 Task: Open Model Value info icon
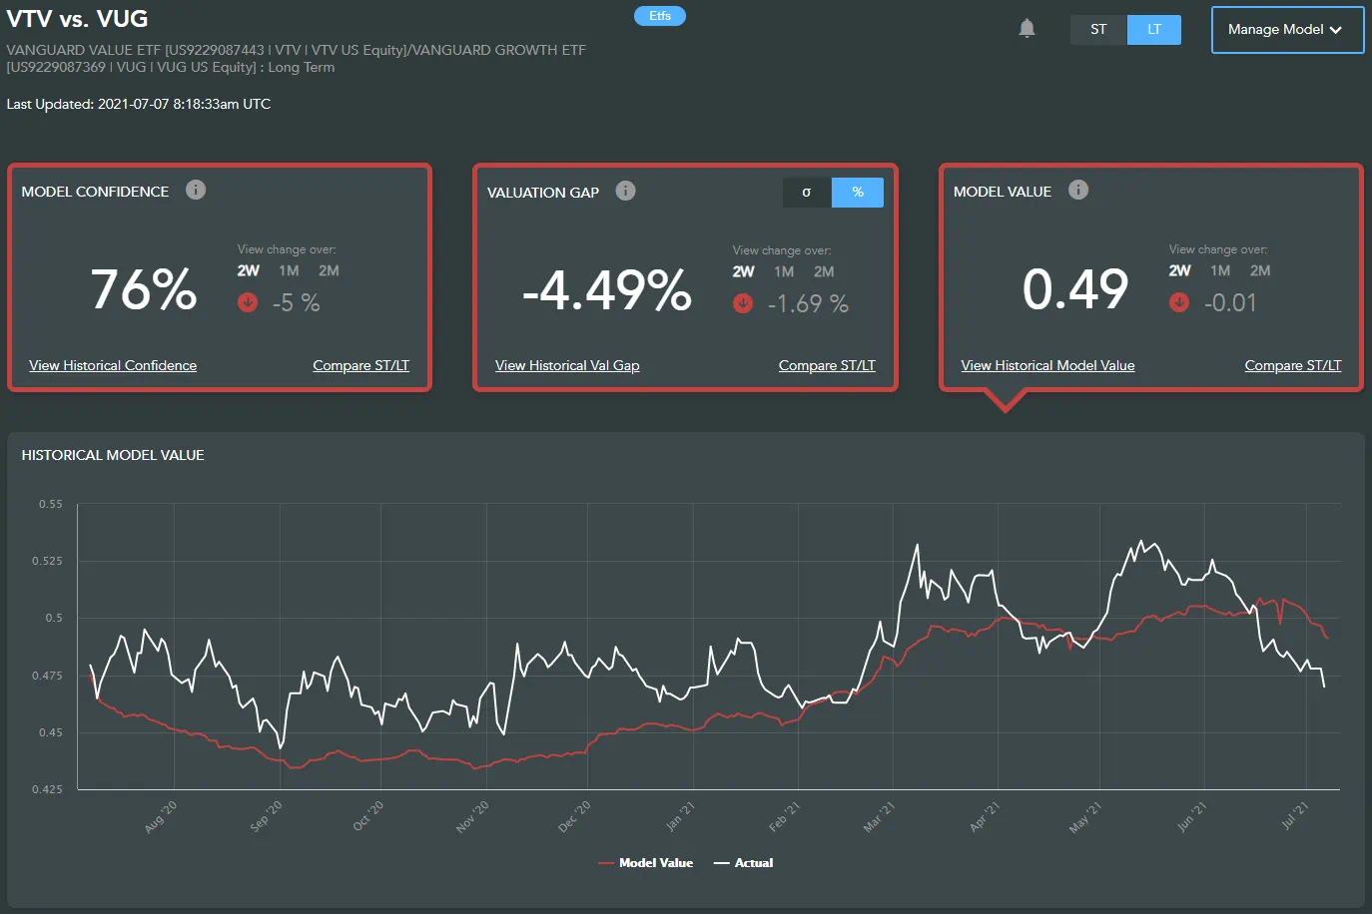pos(1078,190)
